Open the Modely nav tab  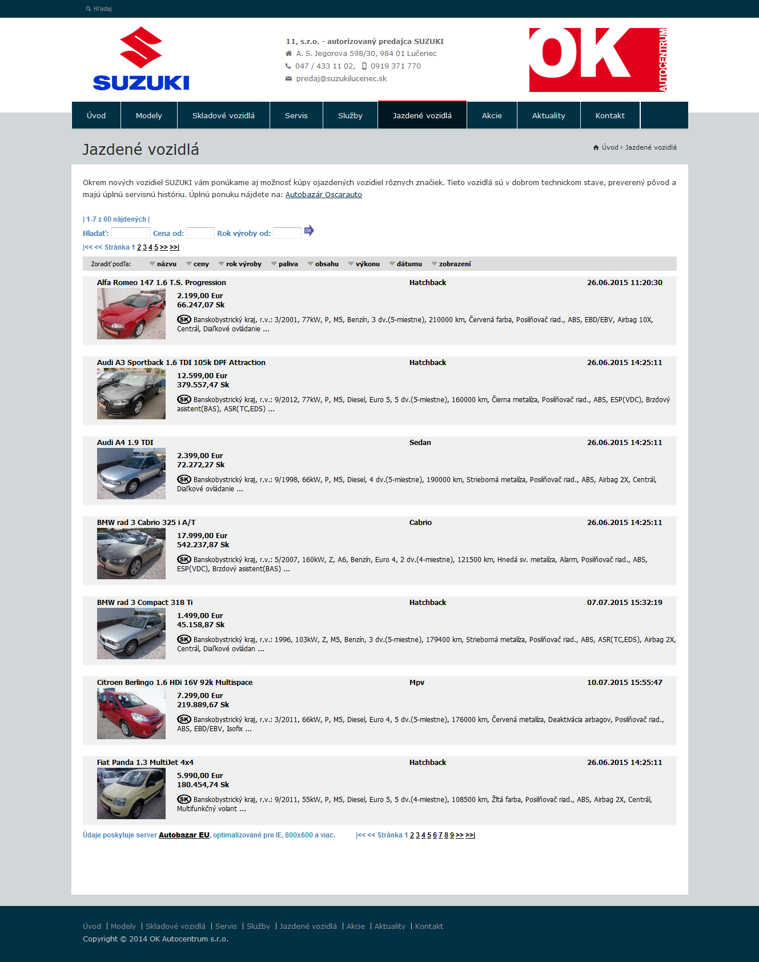coord(149,115)
